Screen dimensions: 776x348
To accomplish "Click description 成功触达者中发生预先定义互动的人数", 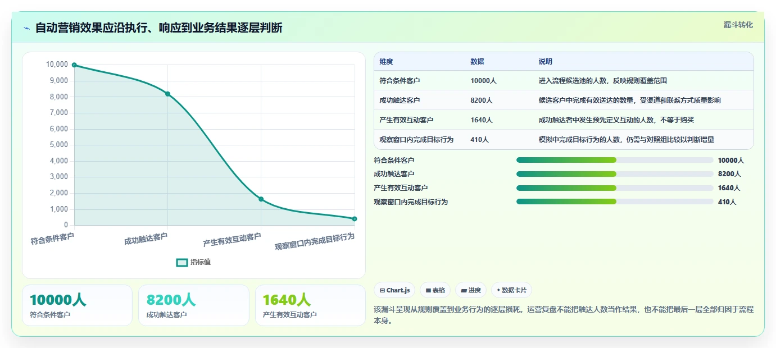I will coord(617,120).
